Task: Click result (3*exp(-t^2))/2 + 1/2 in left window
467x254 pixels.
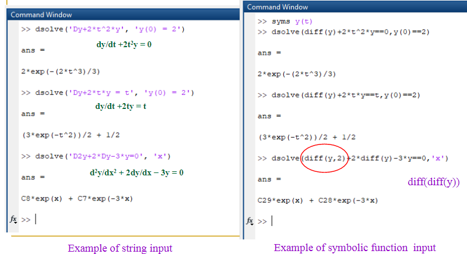Action: [x=71, y=135]
